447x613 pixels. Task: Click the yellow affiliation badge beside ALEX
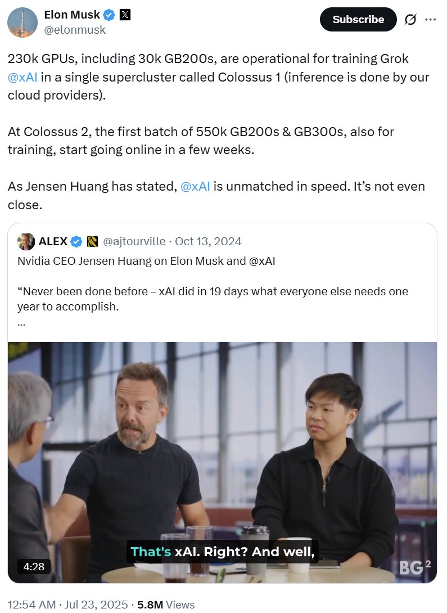(92, 242)
